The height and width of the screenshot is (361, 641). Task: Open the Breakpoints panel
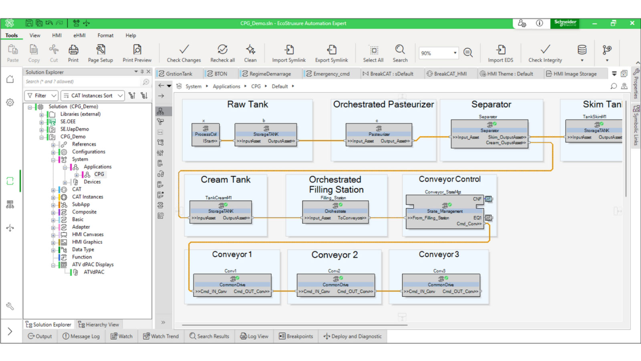[x=296, y=336]
